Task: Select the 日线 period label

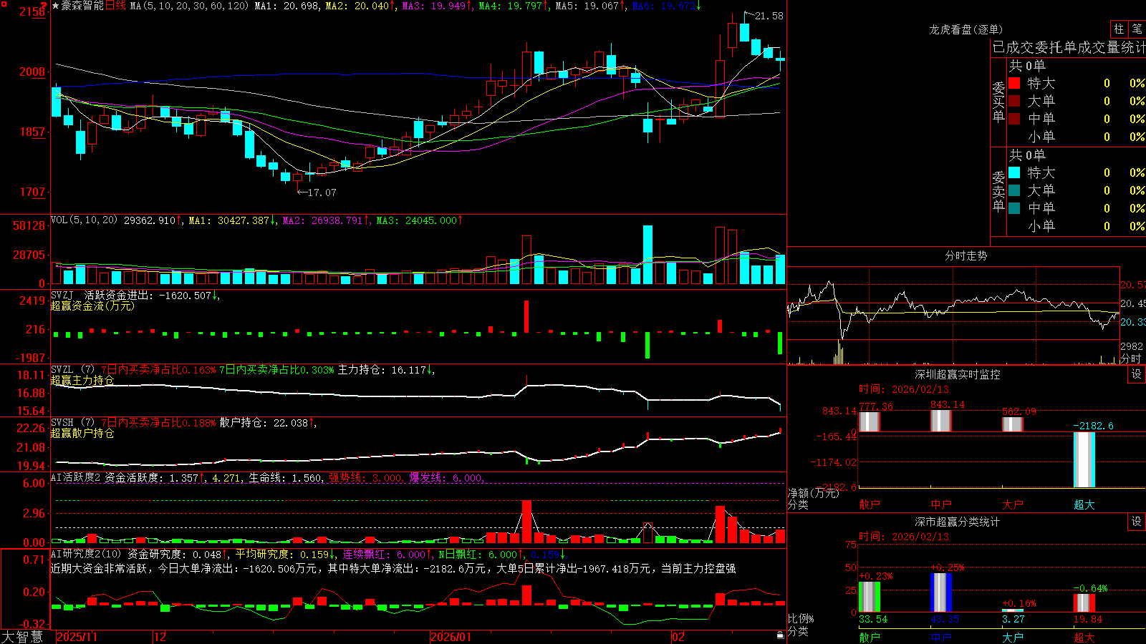Action: (115, 6)
